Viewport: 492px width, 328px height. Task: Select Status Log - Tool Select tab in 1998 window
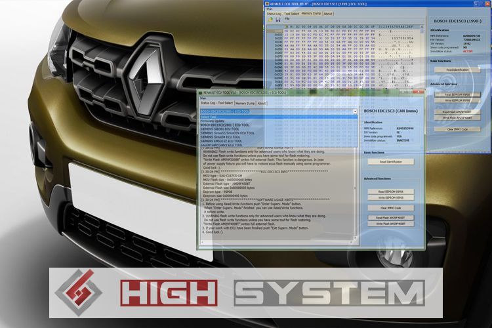[x=283, y=14]
